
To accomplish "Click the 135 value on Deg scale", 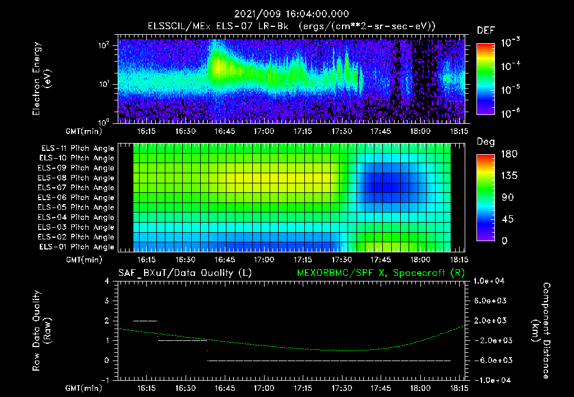I will [509, 176].
